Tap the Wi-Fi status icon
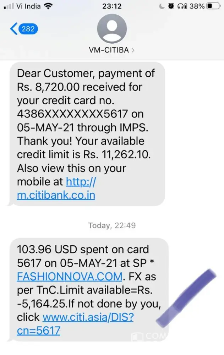The height and width of the screenshot is (355, 224). point(48,6)
